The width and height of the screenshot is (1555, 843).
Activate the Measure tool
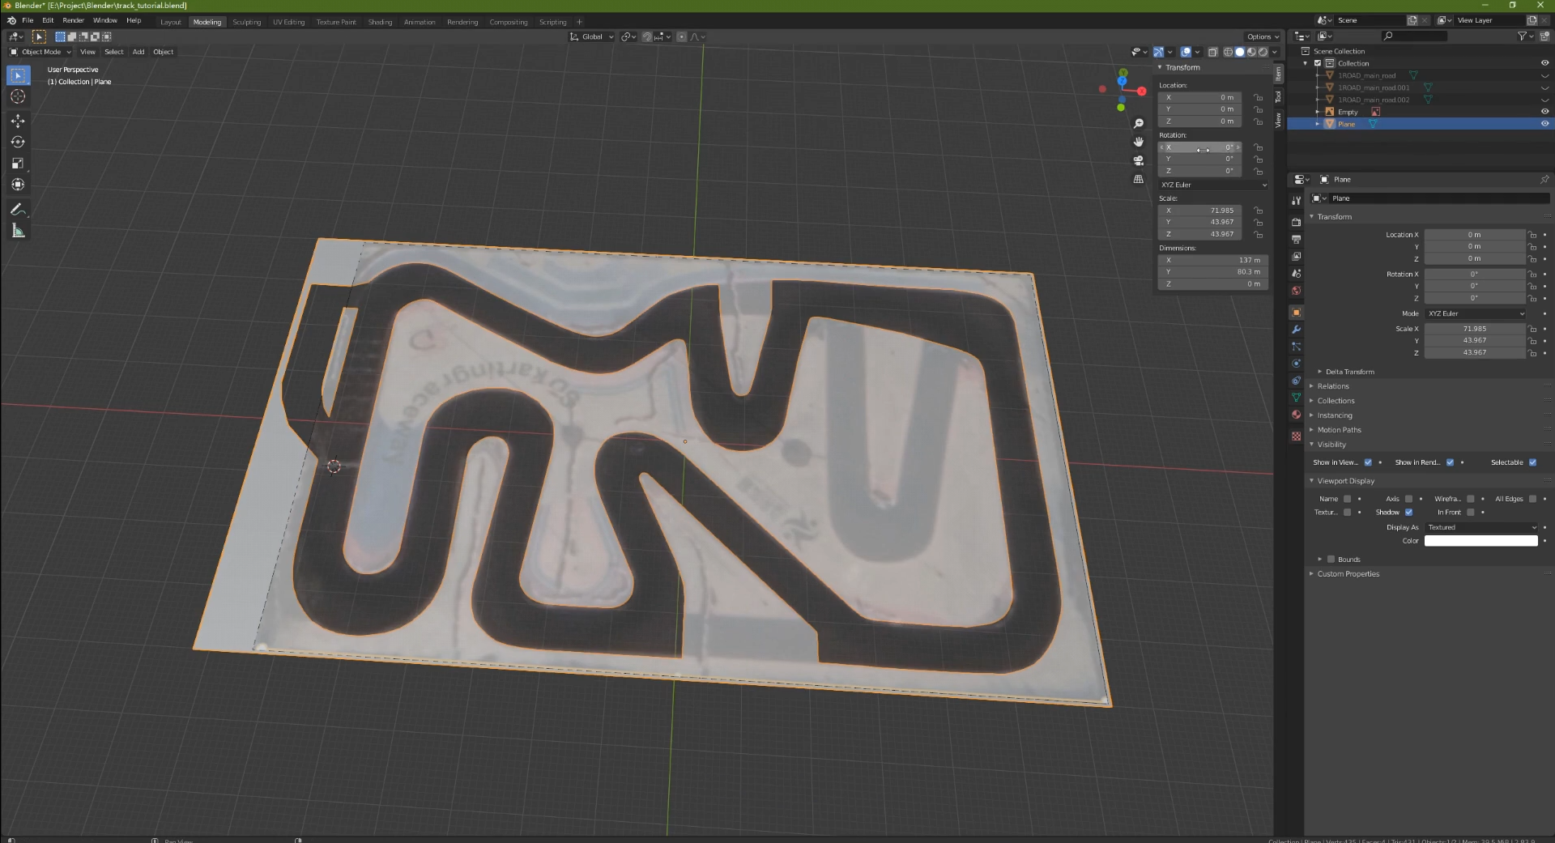[x=18, y=232]
